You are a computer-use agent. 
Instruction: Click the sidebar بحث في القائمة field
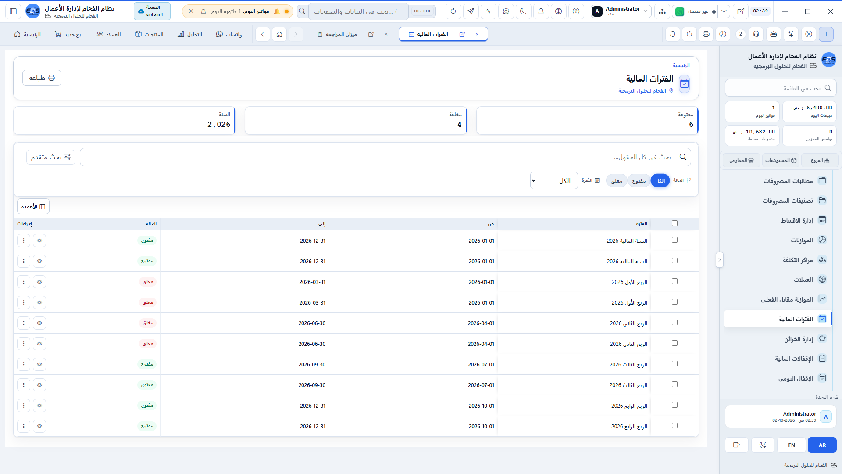[781, 88]
